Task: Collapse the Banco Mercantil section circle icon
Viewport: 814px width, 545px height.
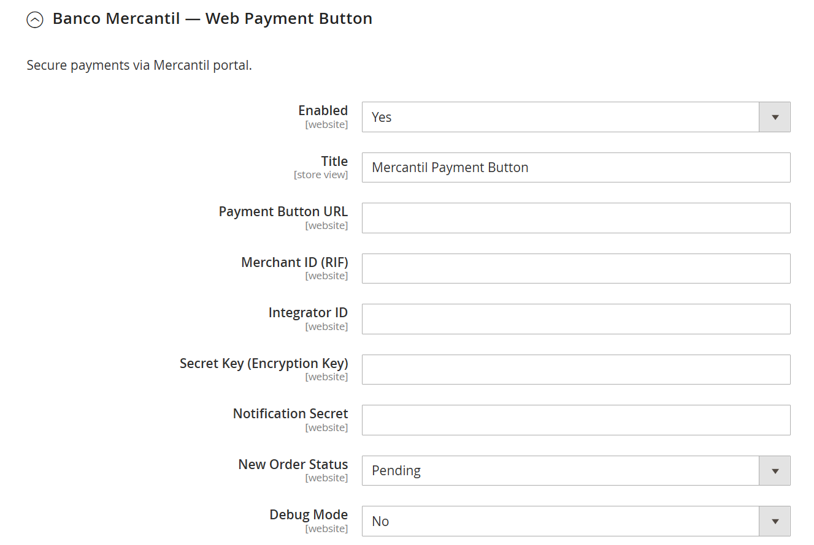Action: coord(35,20)
